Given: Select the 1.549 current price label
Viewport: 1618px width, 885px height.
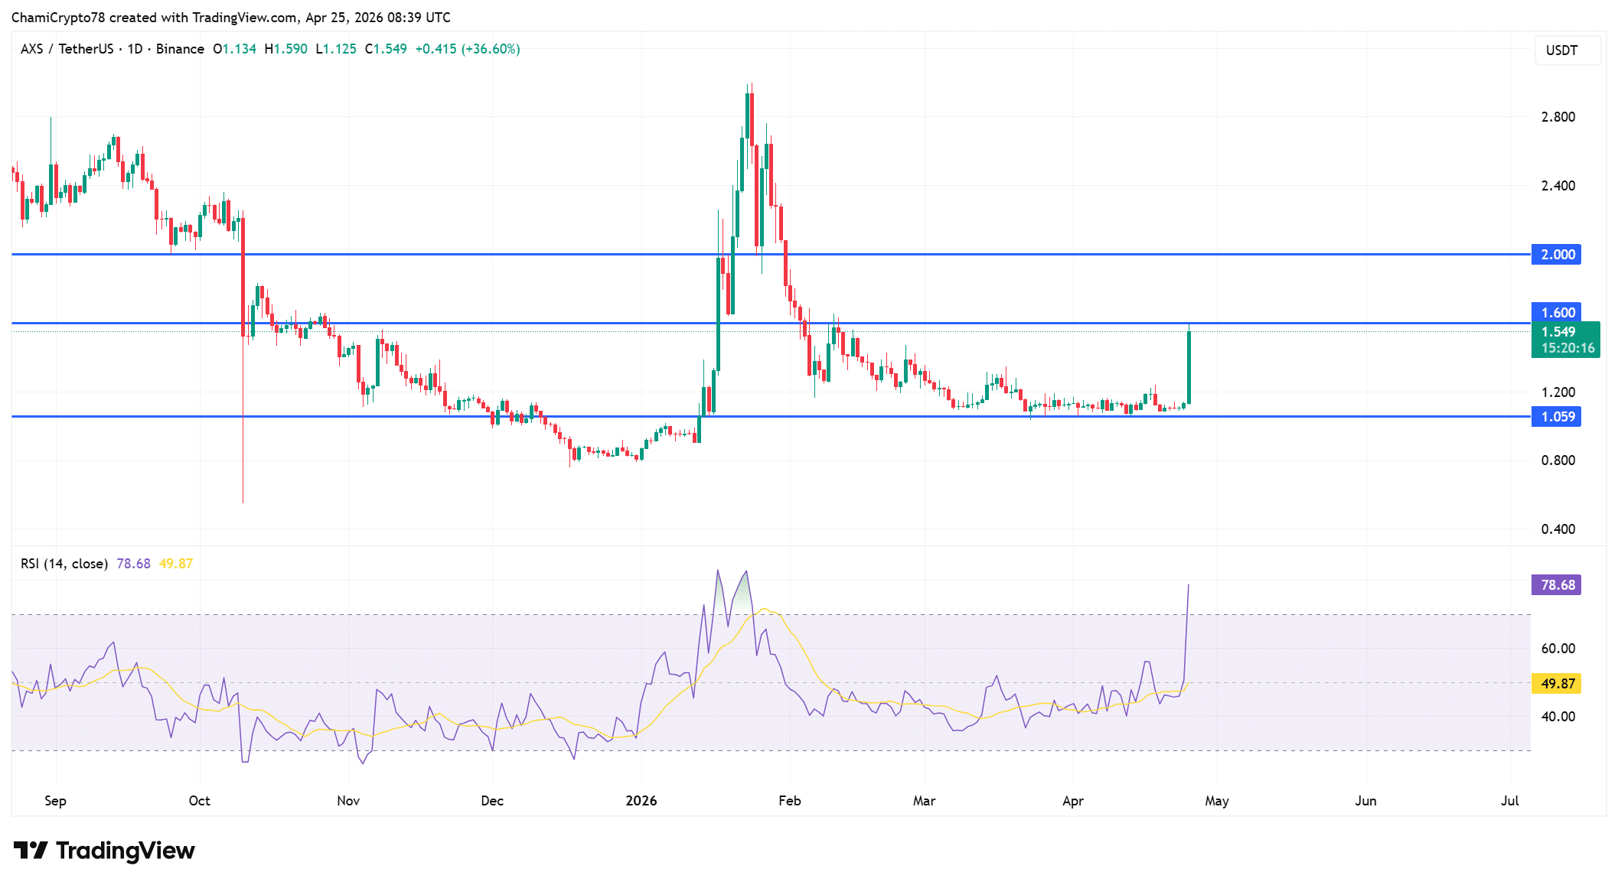Looking at the screenshot, I should pyautogui.click(x=1559, y=331).
